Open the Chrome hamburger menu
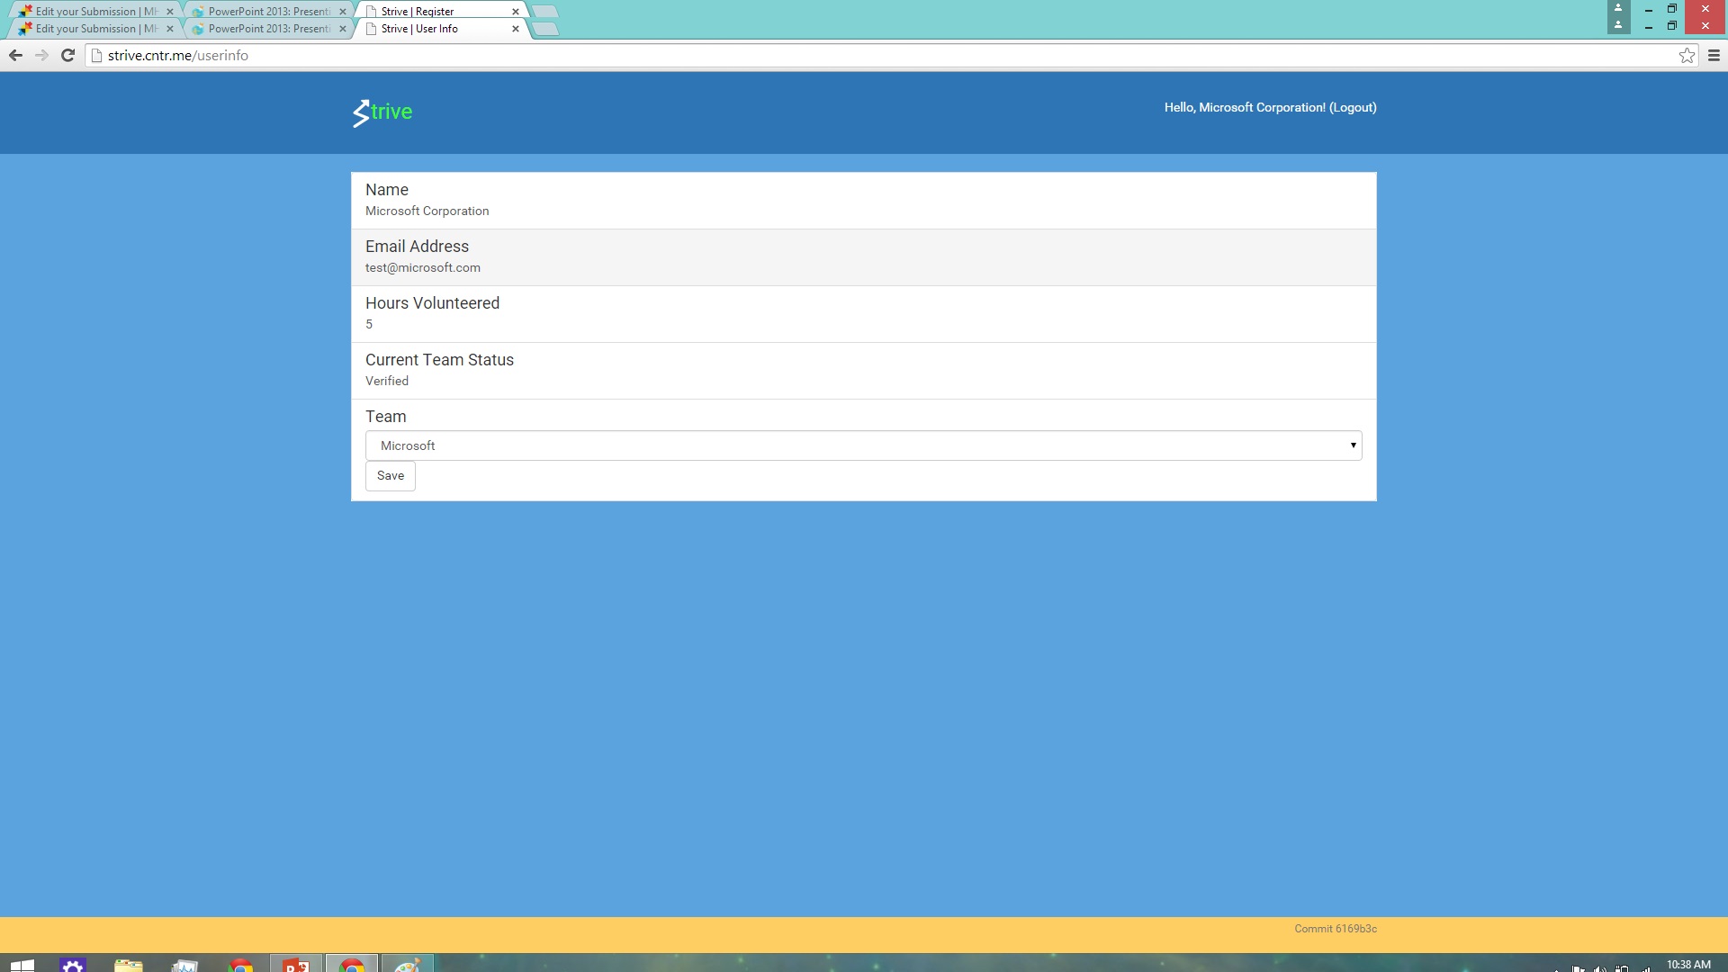This screenshot has height=972, width=1728. (1714, 56)
